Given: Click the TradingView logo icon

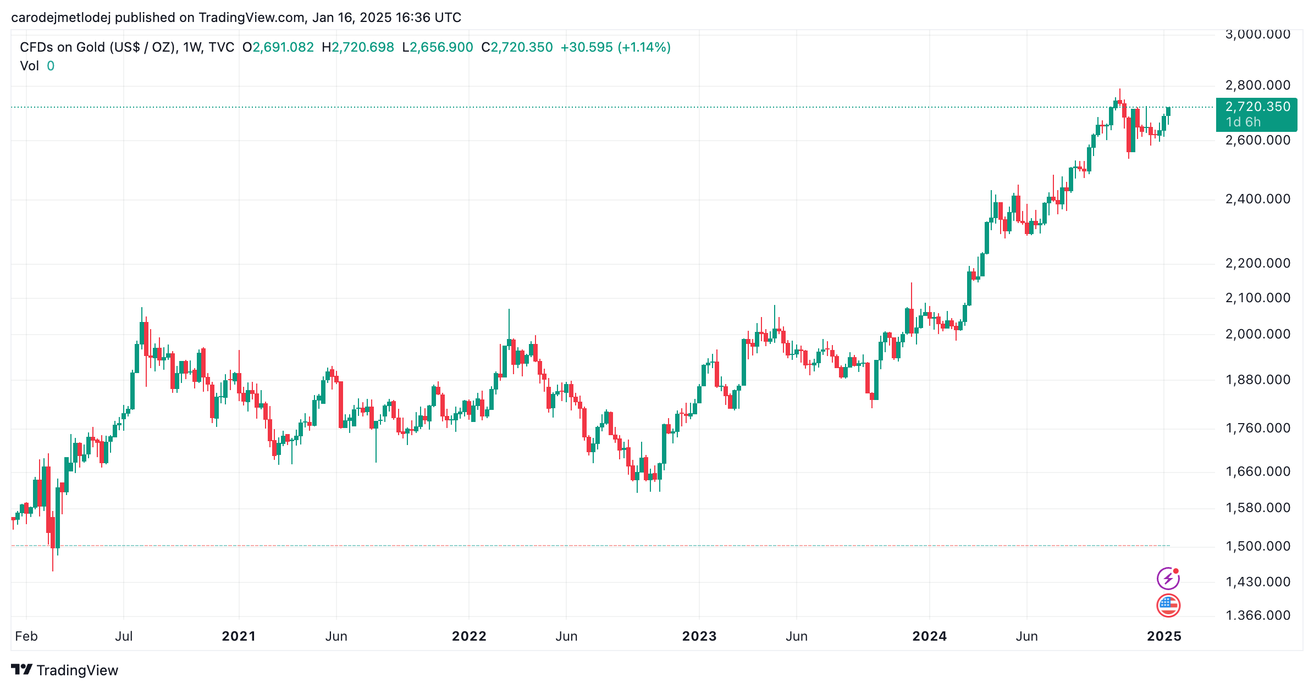Looking at the screenshot, I should click(22, 670).
